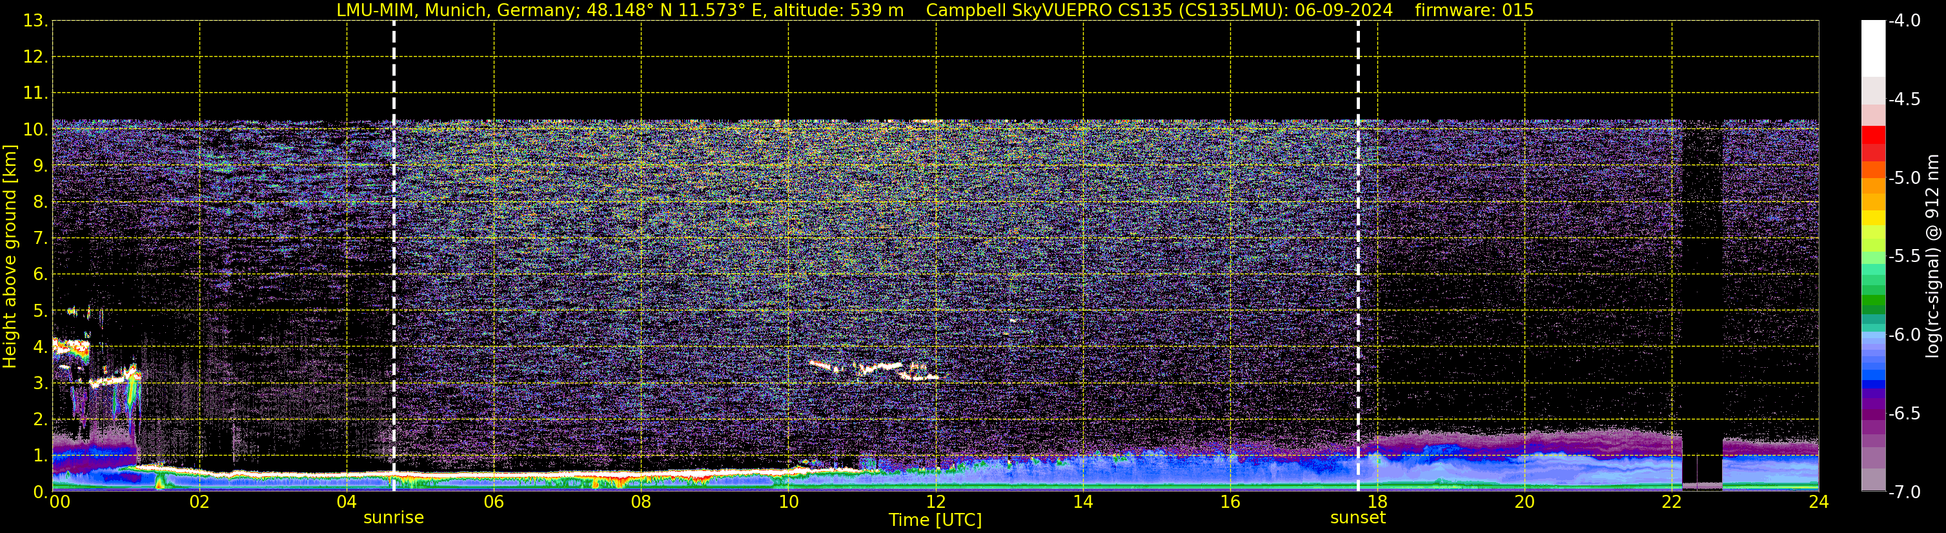
Task: Click the '10' time axis tick label
Action: pos(788,502)
